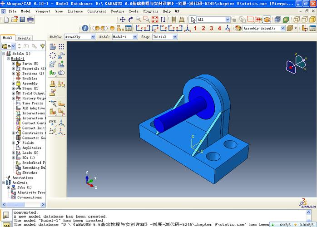Expand the Steps (2) tree node
The width and height of the screenshot is (317, 227).
point(13,89)
